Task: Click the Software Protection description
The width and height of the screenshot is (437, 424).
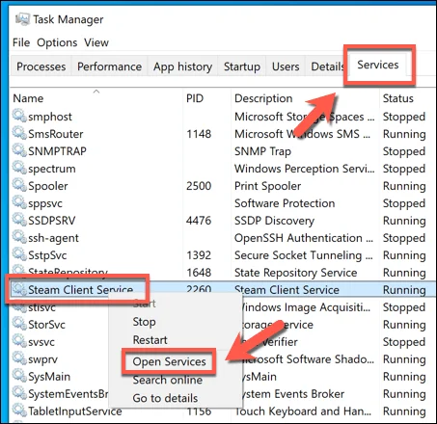Action: 285,203
